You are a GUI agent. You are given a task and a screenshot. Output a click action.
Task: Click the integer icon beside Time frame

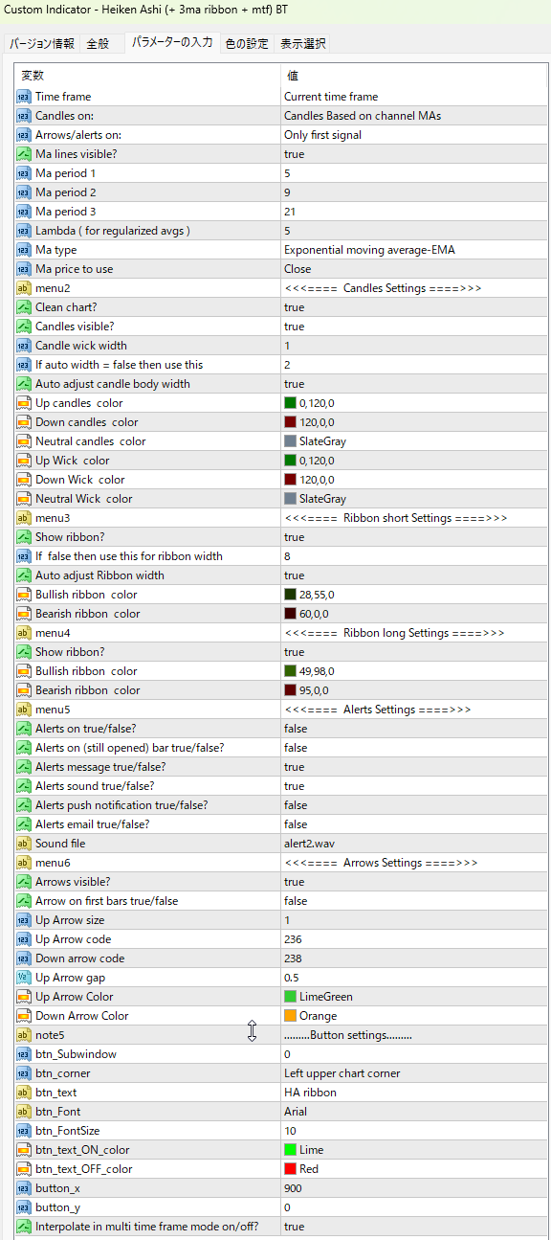tap(24, 97)
